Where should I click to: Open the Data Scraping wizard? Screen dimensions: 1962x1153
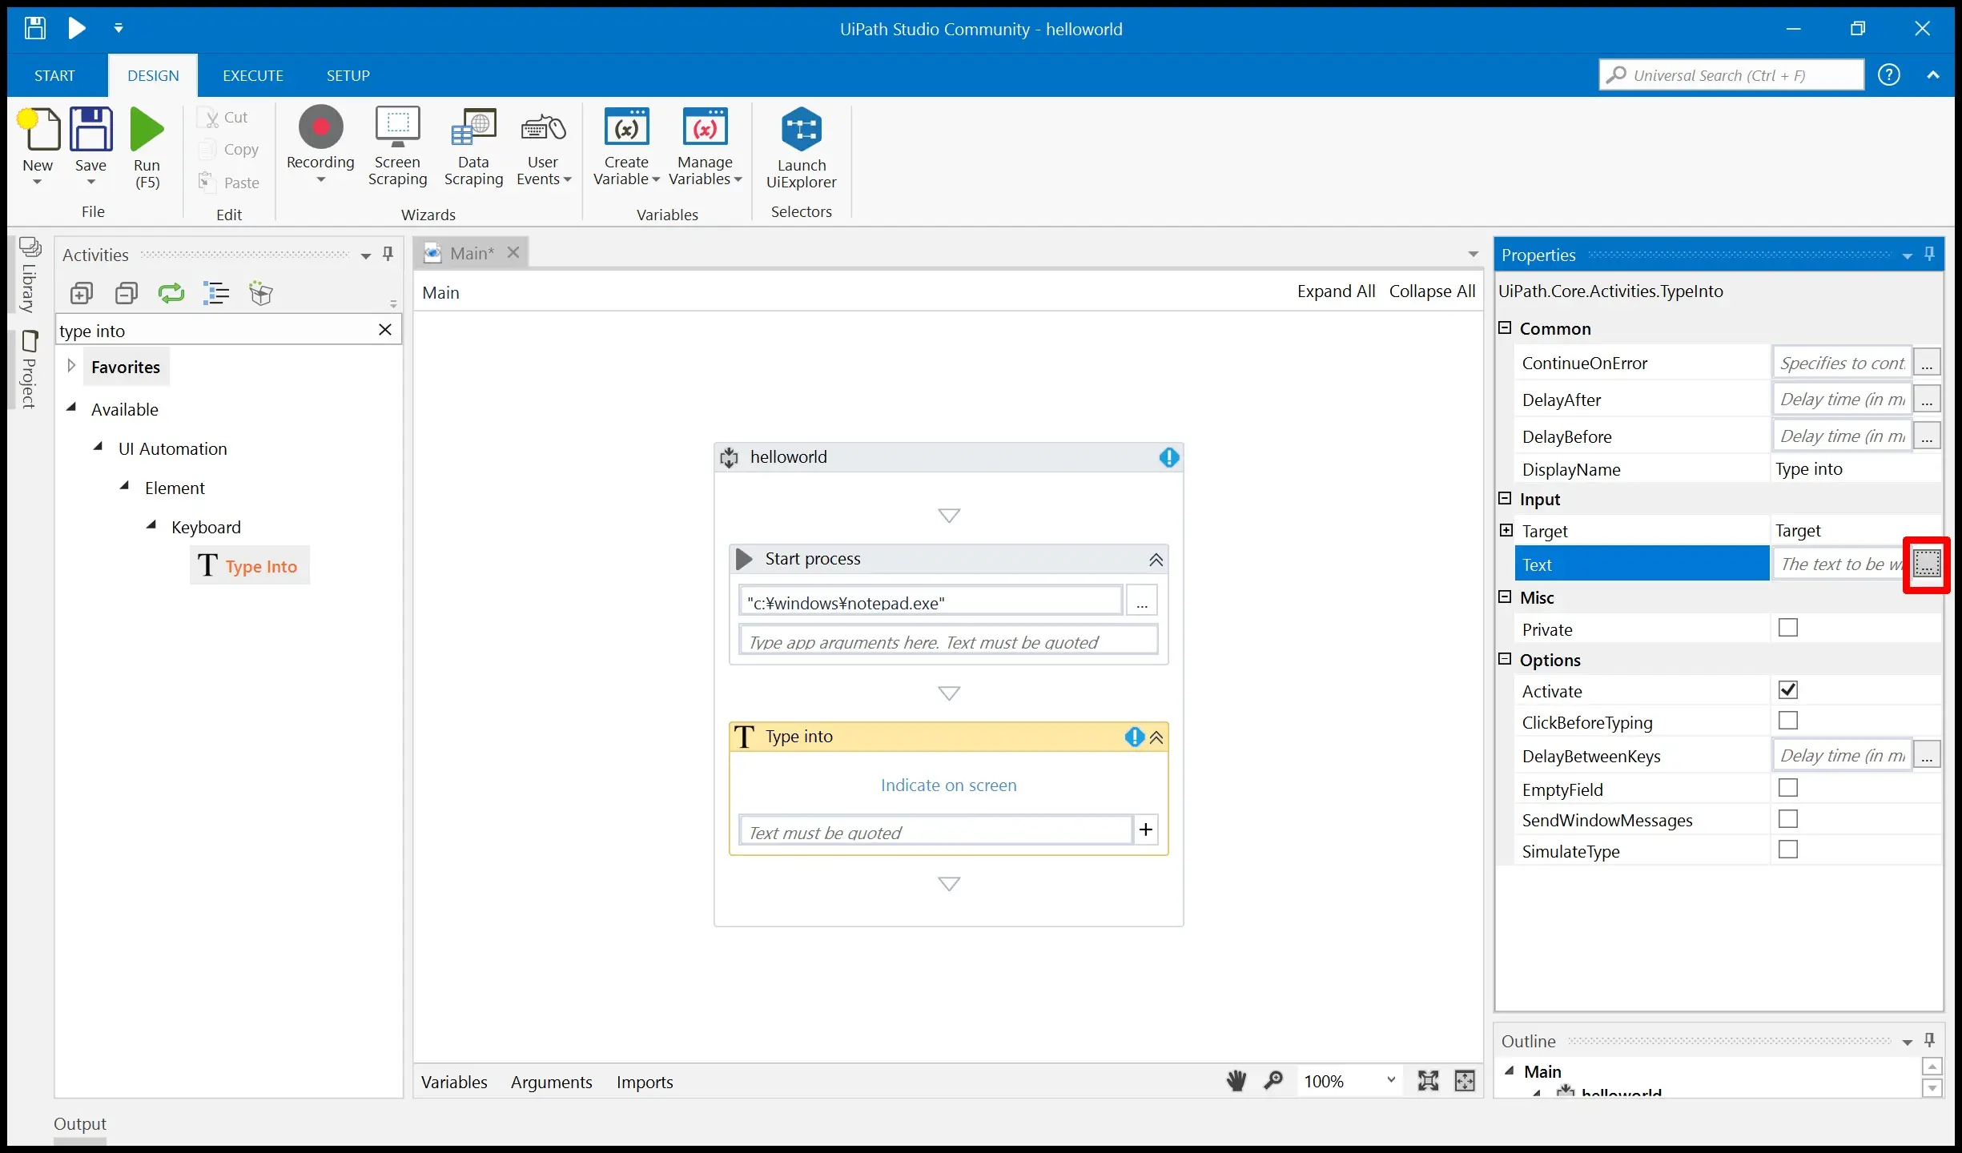point(473,146)
